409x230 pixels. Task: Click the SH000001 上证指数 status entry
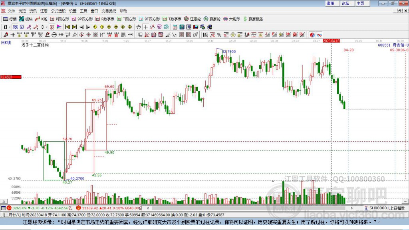pyautogui.click(x=385, y=208)
